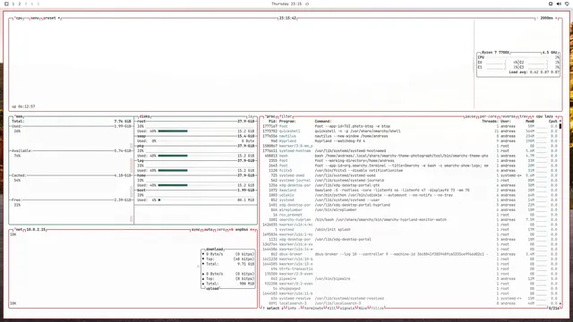
Task: Click the Thursday 23:15 clock
Action: pos(286,4)
